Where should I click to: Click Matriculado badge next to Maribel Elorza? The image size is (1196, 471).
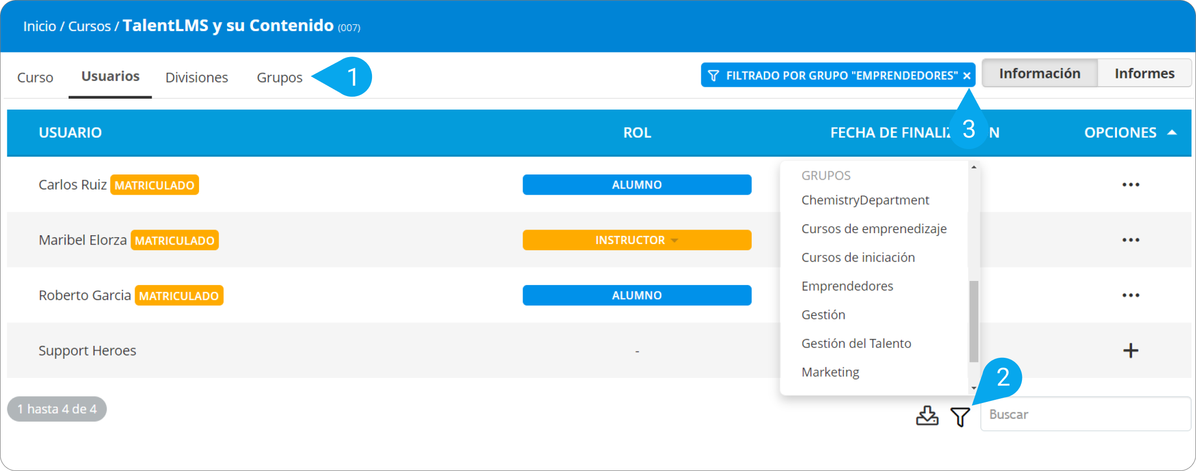click(175, 240)
